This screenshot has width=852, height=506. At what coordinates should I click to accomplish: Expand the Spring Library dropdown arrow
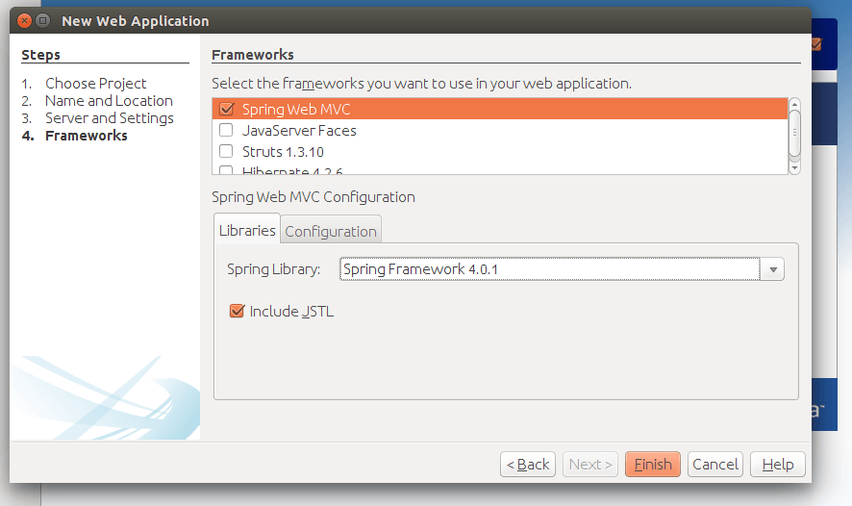point(772,269)
